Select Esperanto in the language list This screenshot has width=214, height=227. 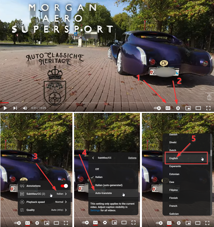(186, 166)
